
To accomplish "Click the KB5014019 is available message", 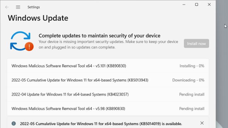I will [101, 124].
